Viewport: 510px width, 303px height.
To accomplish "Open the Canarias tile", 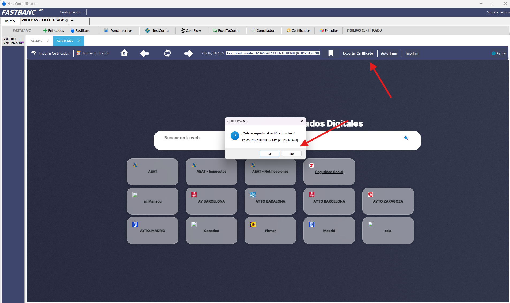I will click(x=211, y=231).
